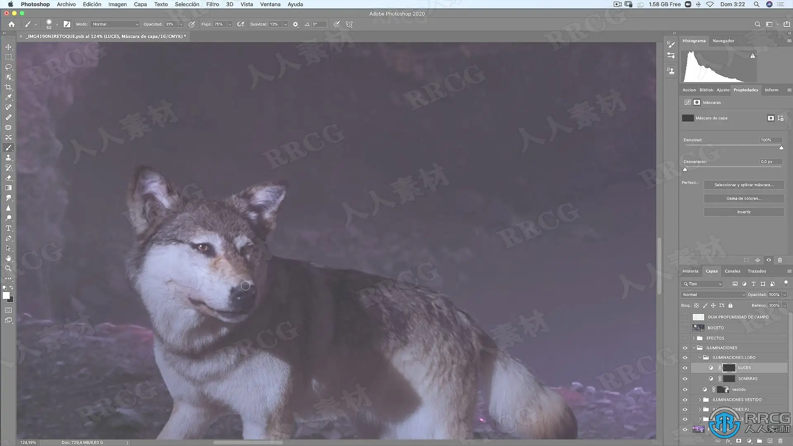Select the Lasso tool

click(x=8, y=67)
